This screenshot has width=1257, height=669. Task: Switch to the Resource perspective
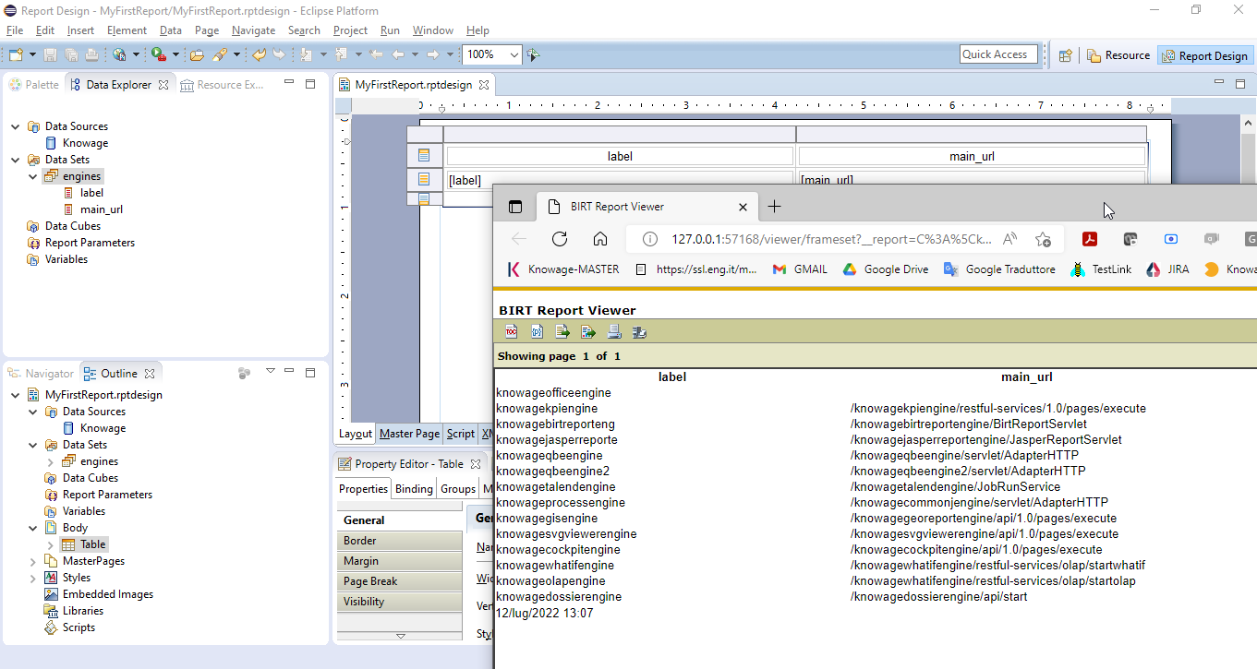click(x=1118, y=55)
